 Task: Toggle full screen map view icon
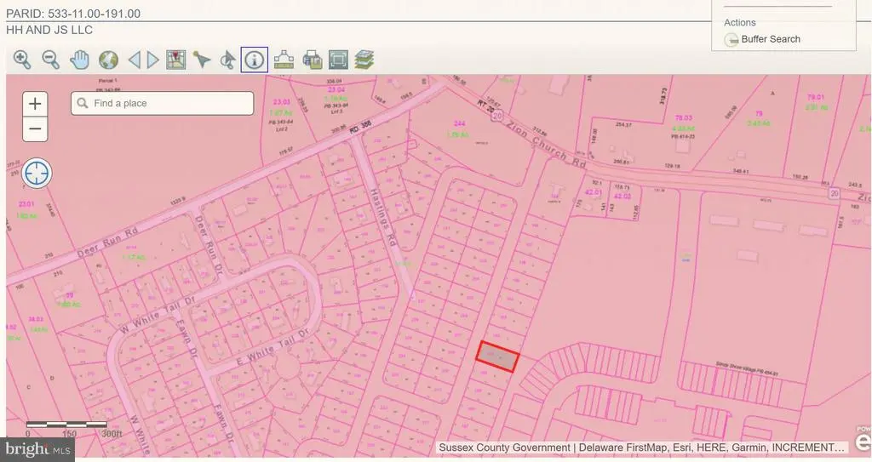pos(338,60)
